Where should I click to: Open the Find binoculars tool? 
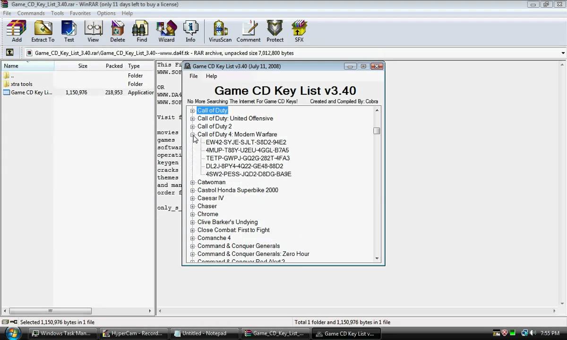click(x=142, y=32)
